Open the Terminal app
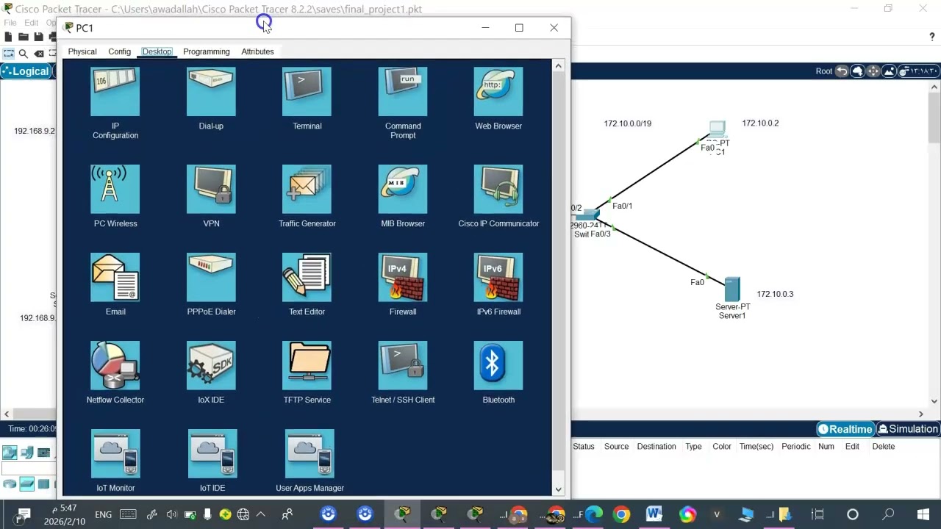941x529 pixels. [x=307, y=92]
